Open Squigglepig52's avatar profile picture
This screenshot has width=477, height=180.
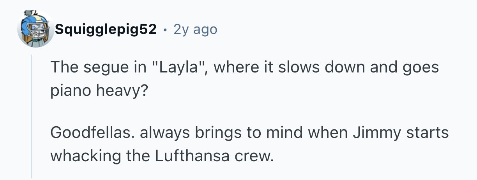[36, 29]
